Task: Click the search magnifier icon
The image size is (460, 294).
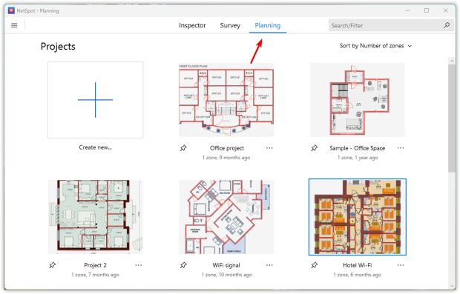Action: pos(447,25)
